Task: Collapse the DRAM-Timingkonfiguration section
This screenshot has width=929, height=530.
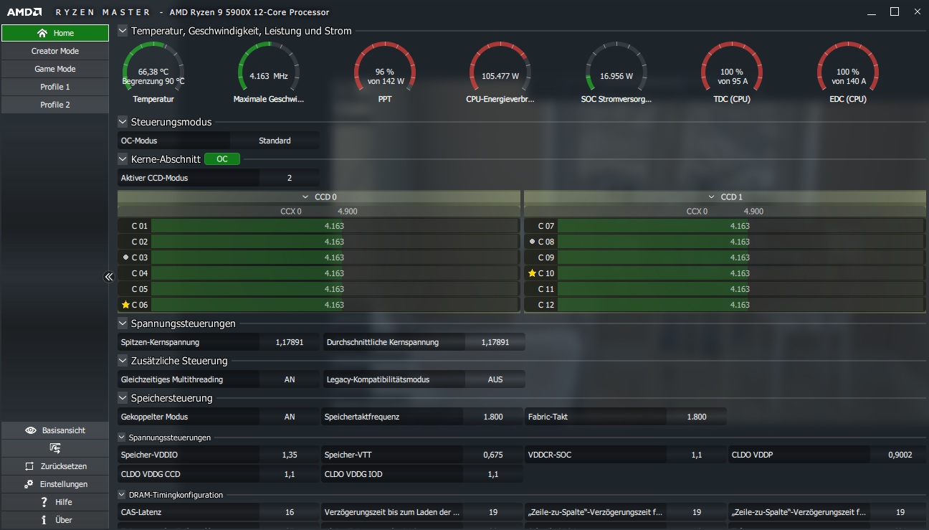Action: [x=122, y=495]
